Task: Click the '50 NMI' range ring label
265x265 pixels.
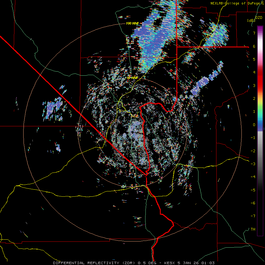Action: (132, 78)
